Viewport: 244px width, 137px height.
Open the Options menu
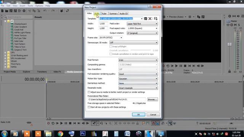pos(39,6)
